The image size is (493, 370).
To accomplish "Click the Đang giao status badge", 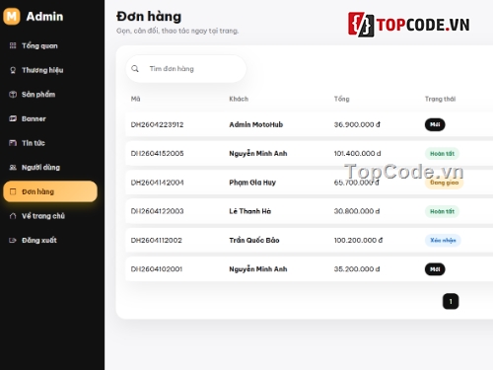I will tap(444, 183).
